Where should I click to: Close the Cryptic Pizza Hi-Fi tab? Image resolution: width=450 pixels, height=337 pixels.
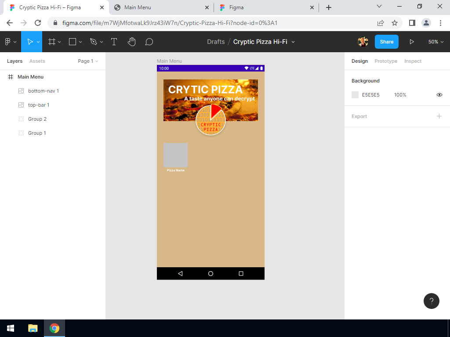(102, 7)
